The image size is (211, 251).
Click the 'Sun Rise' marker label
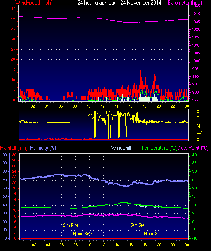point(70,225)
